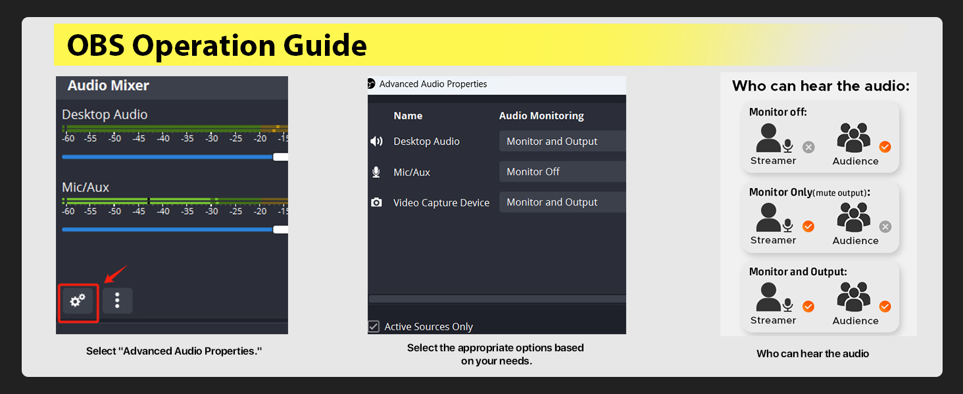Screen dimensions: 963x394
Task: Click the Desktop Audio volume slider
Action: pyautogui.click(x=171, y=156)
